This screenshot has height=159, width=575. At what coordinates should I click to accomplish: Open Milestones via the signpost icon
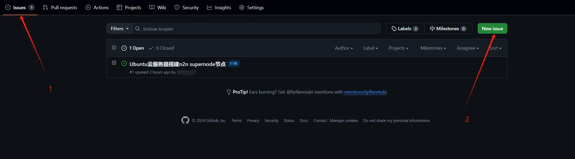click(x=432, y=29)
